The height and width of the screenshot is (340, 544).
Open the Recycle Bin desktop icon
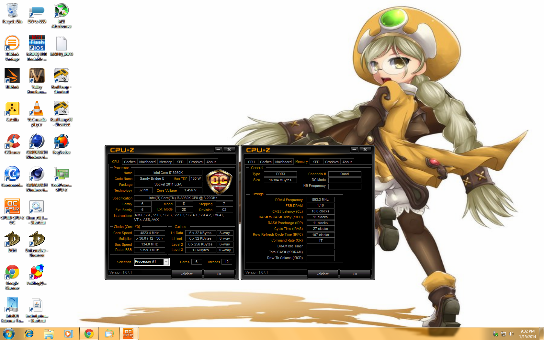(12, 13)
